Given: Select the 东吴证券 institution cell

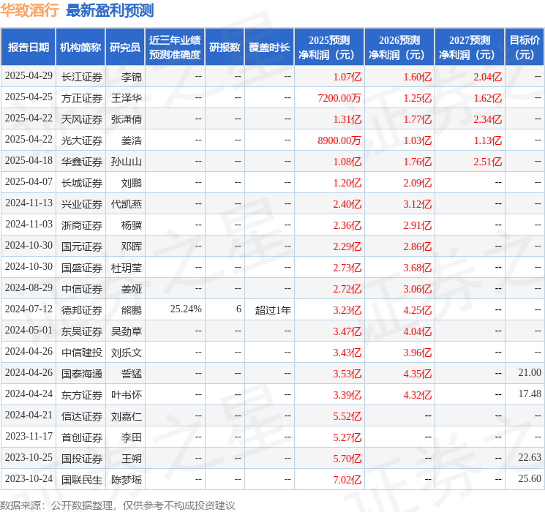Looking at the screenshot, I should 82,331.
